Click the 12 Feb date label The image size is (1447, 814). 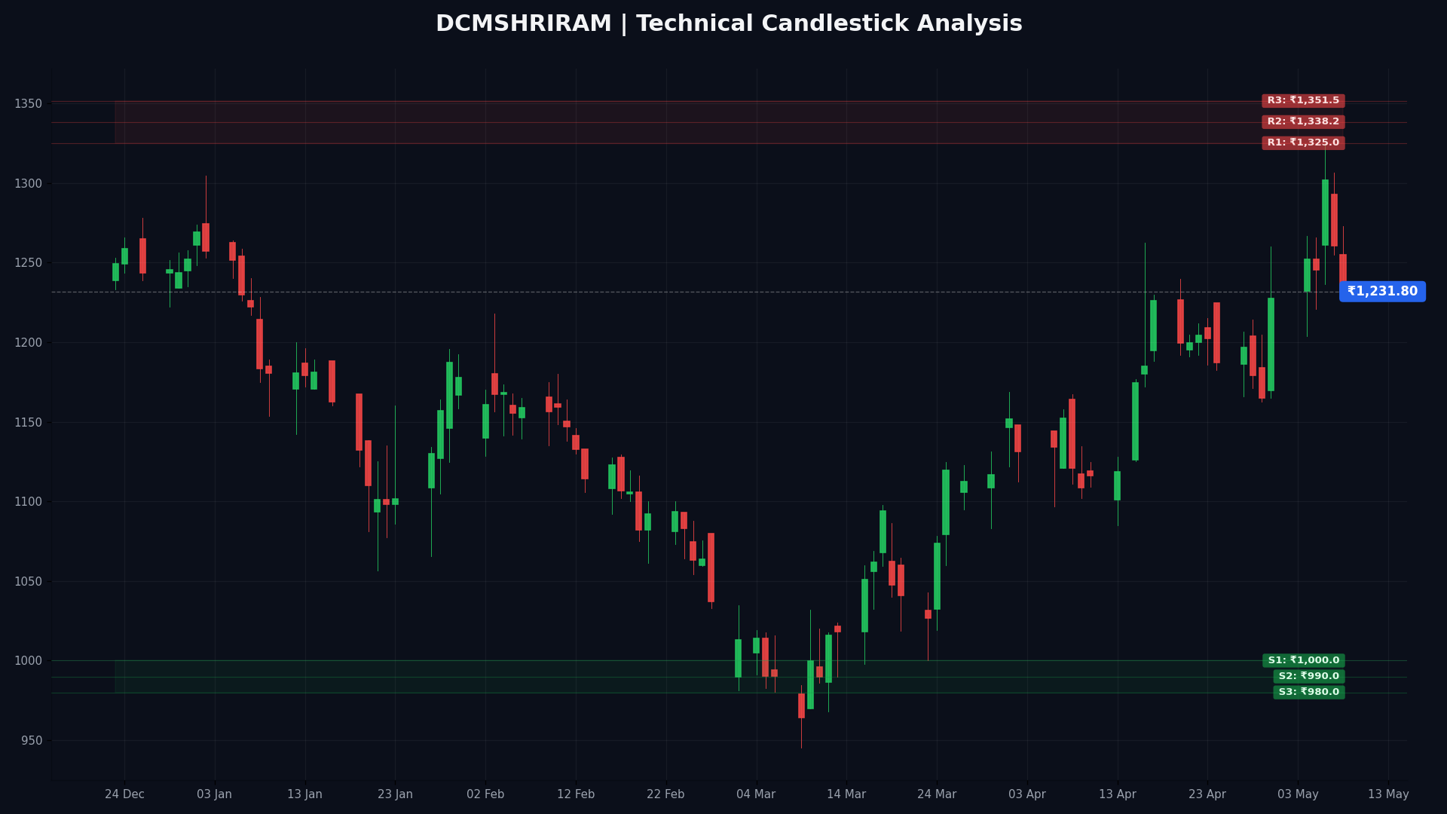576,794
